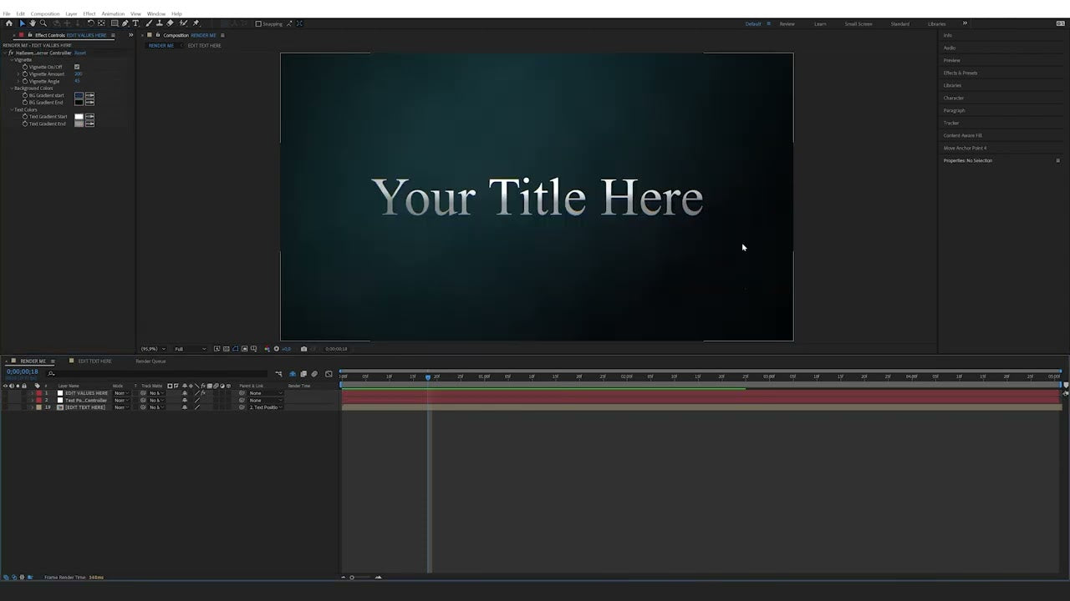Toggle stopwatch for Text Gradient Start
Image resolution: width=1070 pixels, height=601 pixels.
point(25,117)
